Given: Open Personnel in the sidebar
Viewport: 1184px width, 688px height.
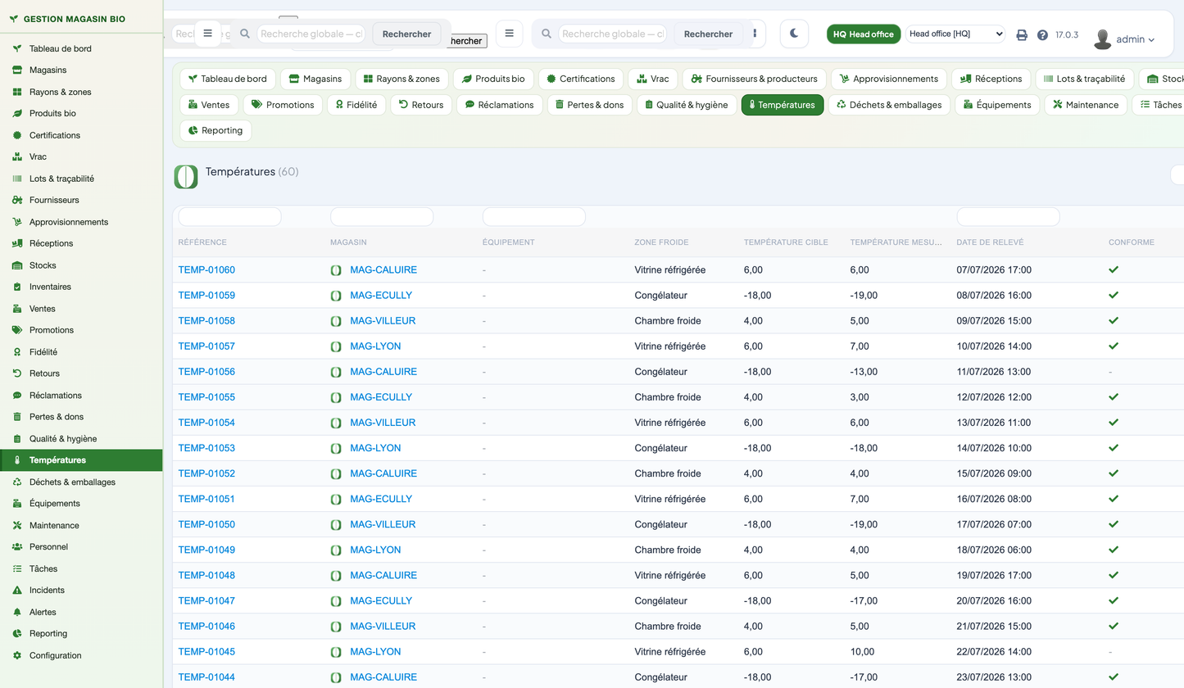Looking at the screenshot, I should tap(81, 546).
